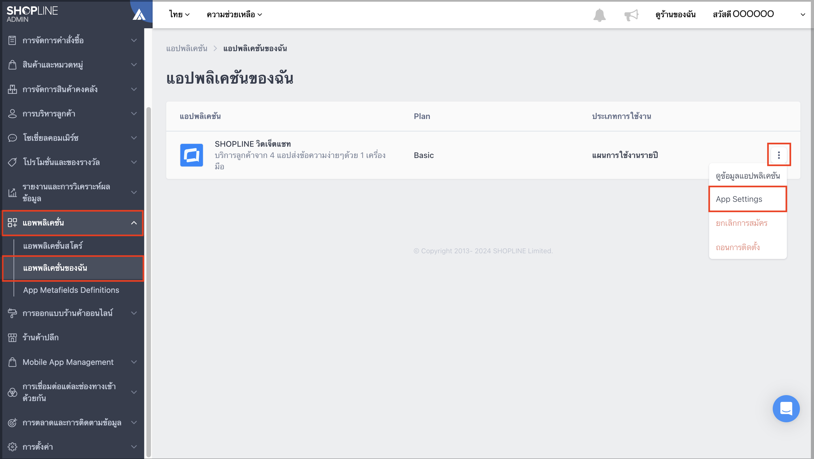The width and height of the screenshot is (814, 459).
Task: Click the online store design paint roller icon
Action: coord(12,313)
